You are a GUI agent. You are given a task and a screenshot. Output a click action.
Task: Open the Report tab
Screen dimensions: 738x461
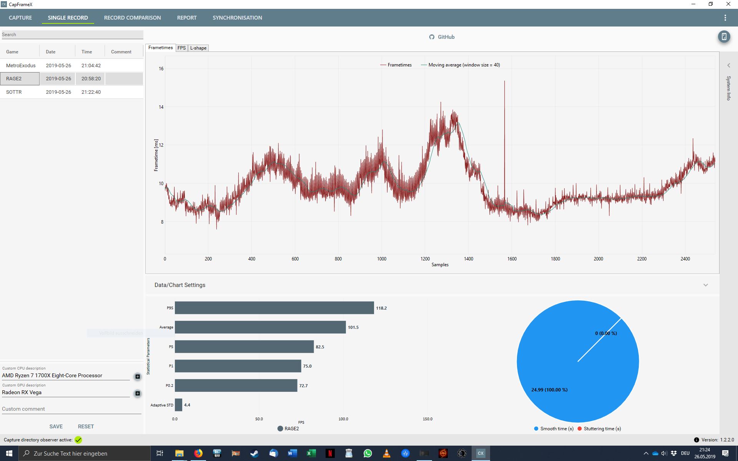[187, 18]
